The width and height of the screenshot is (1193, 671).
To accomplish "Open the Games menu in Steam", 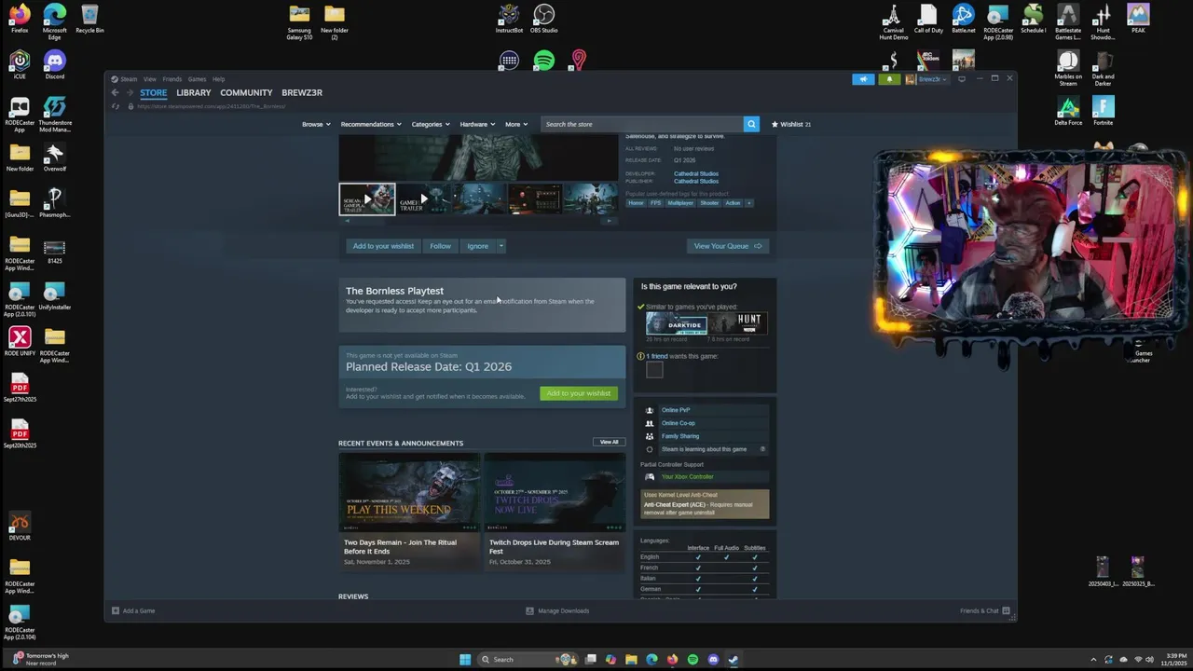I will (197, 79).
